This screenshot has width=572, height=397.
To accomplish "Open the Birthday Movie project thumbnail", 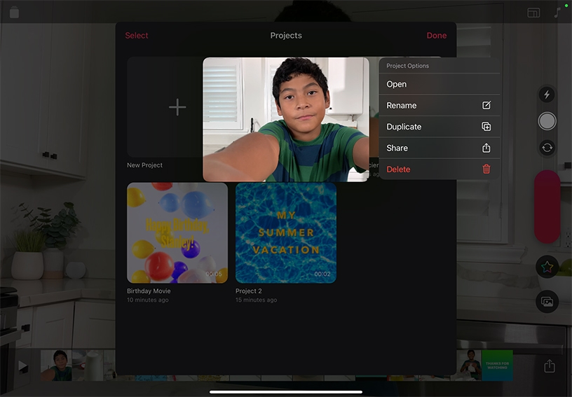I will pos(177,232).
